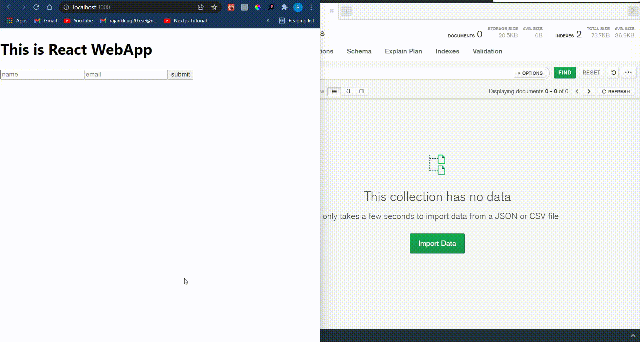Open the Chrome three-dot menu
This screenshot has width=640, height=342.
[x=311, y=7]
